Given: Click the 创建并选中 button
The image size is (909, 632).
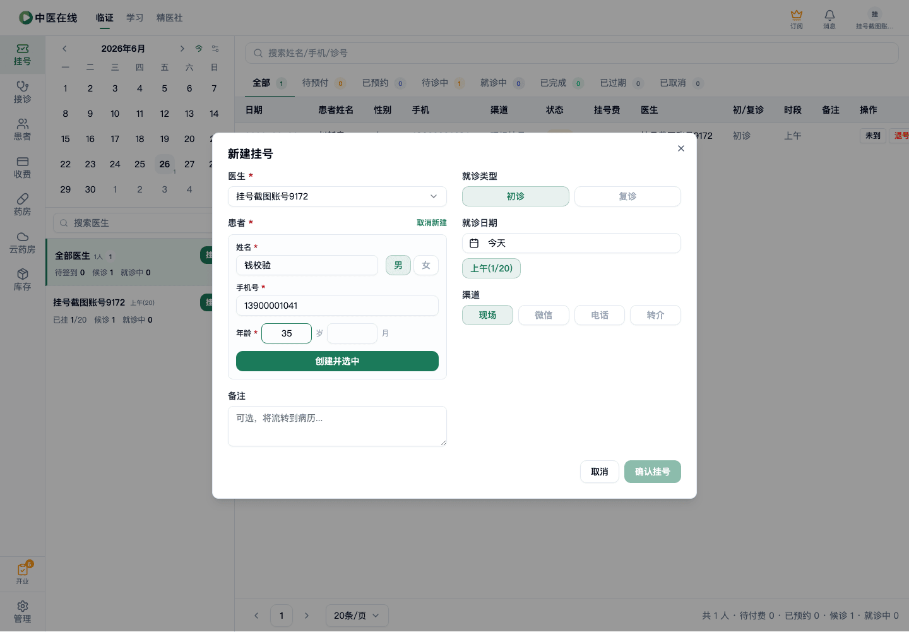Looking at the screenshot, I should (x=337, y=361).
